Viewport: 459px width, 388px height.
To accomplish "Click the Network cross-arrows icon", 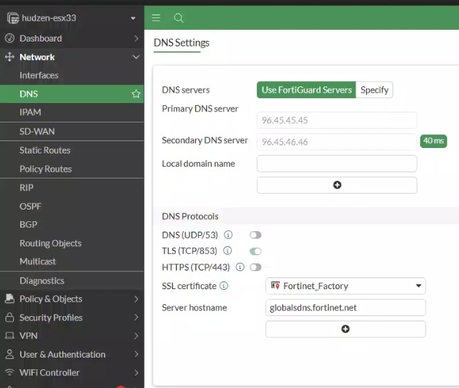I will [x=10, y=57].
